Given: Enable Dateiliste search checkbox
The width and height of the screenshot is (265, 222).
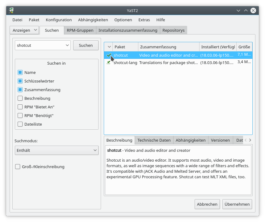Looking at the screenshot, I should coord(20,124).
